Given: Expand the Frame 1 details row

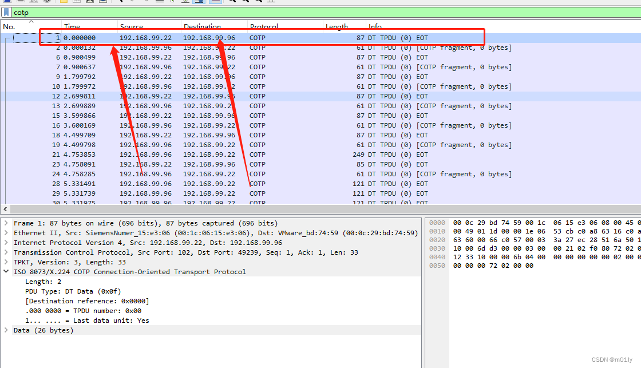Looking at the screenshot, I should pyautogui.click(x=6, y=223).
